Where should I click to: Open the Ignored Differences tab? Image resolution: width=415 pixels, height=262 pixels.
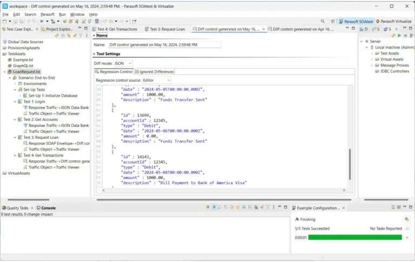click(154, 72)
